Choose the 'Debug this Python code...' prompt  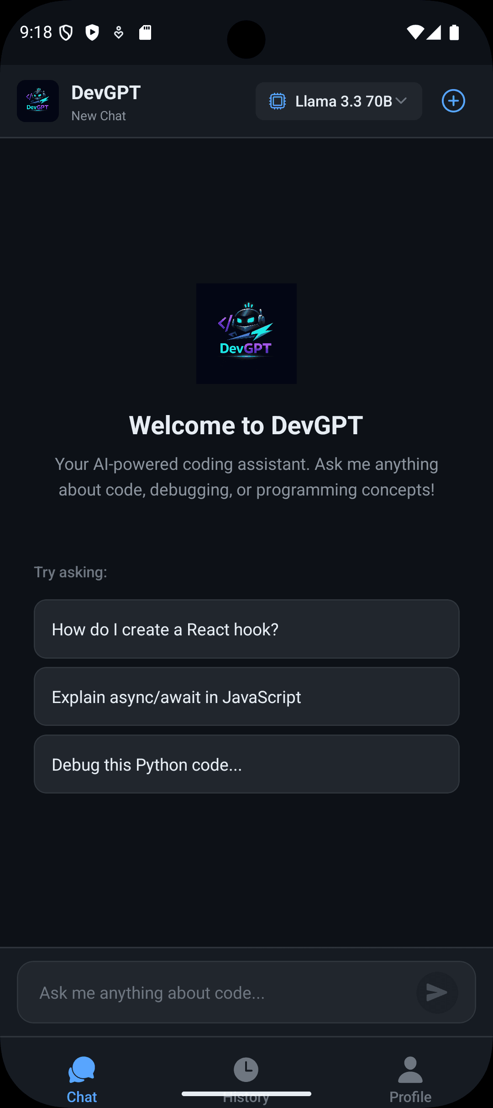coord(246,764)
